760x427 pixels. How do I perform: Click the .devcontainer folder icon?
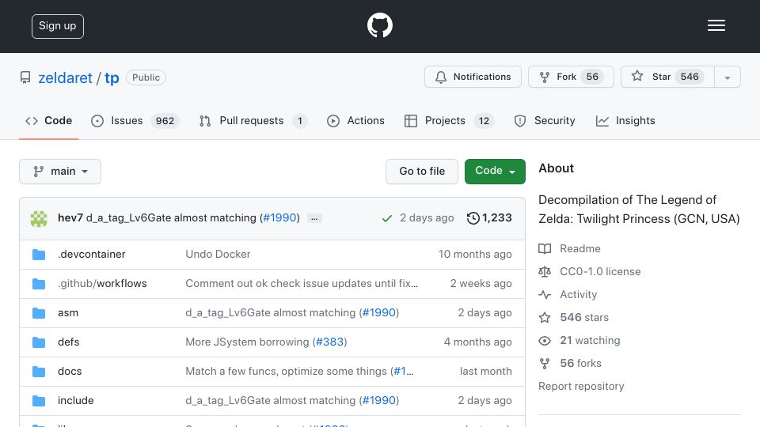point(39,255)
